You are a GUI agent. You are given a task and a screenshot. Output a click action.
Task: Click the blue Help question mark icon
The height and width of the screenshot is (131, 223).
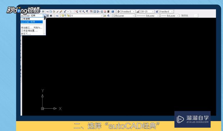pos(113,11)
